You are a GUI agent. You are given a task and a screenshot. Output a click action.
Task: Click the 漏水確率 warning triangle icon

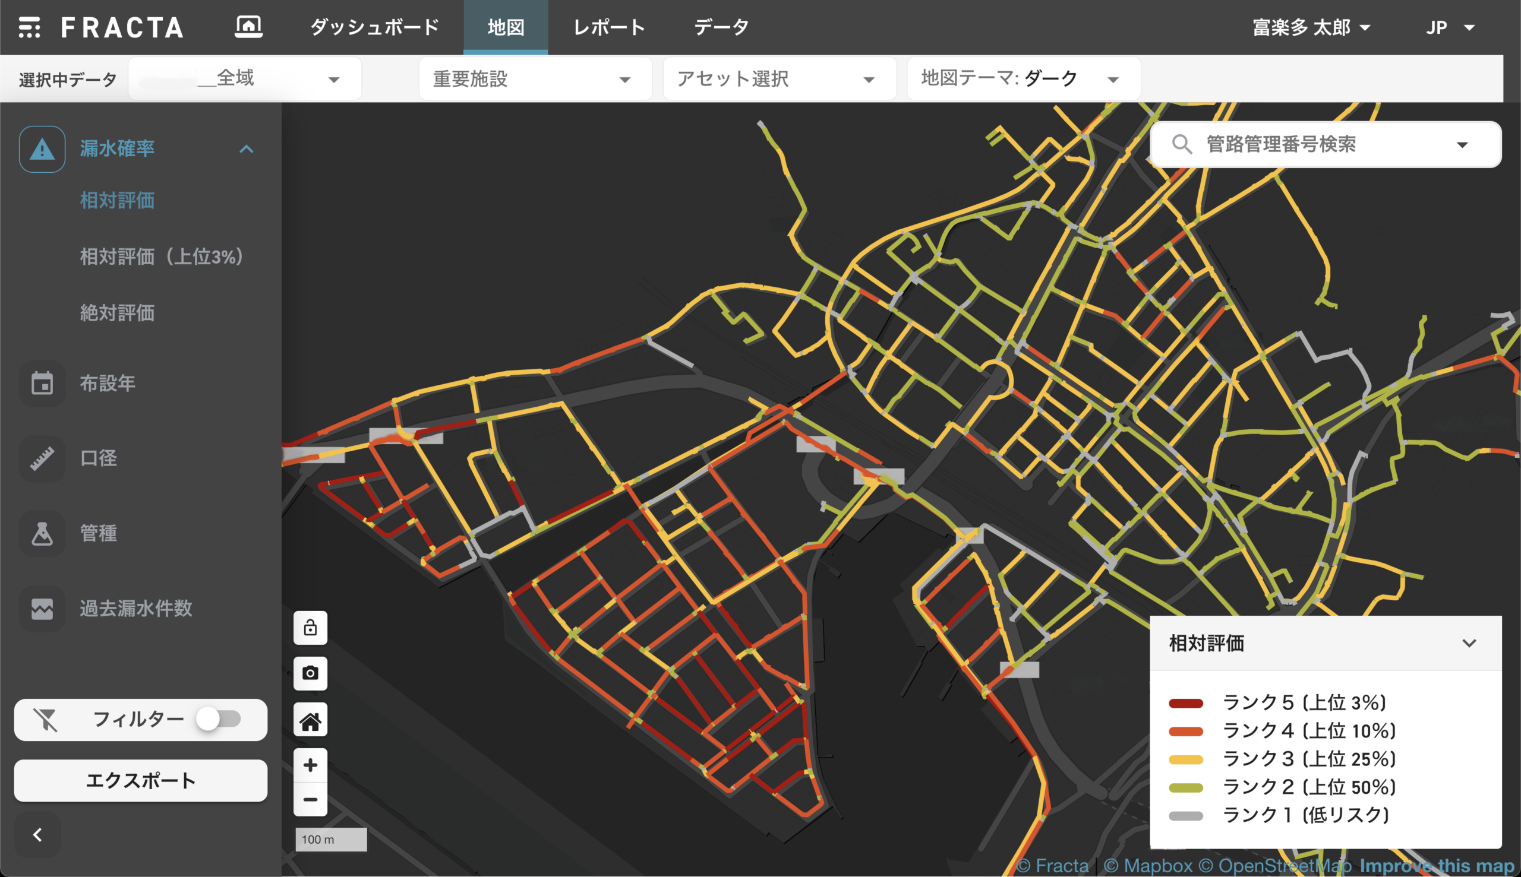tap(42, 149)
